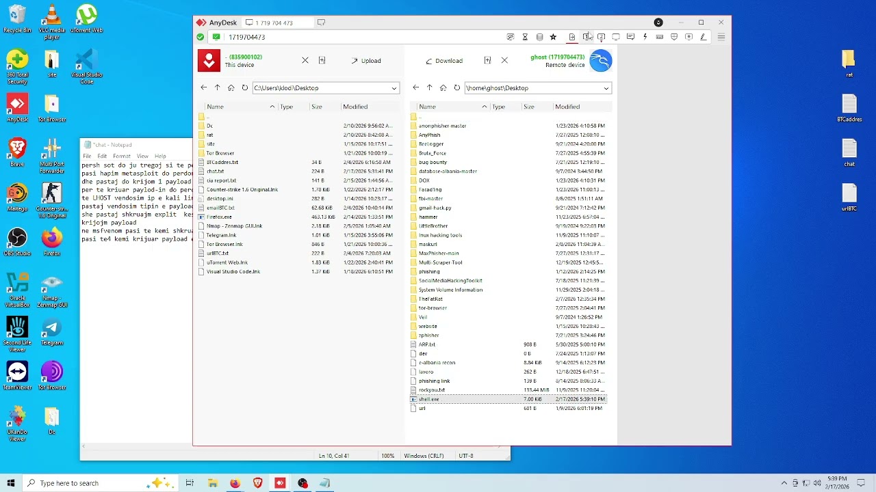Click the lightning bolt Actions icon
The image size is (876, 492).
645,37
